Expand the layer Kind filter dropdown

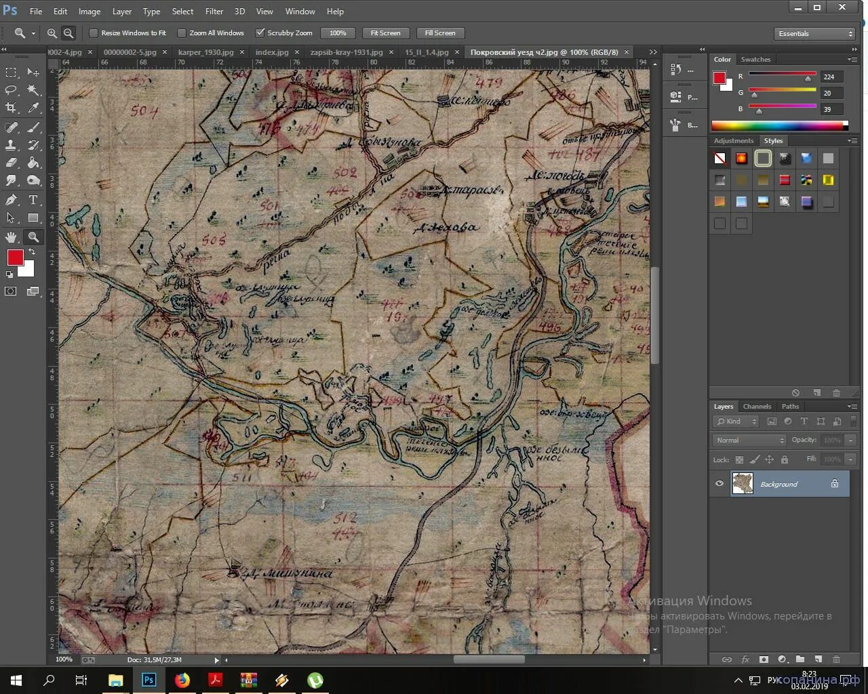736,422
